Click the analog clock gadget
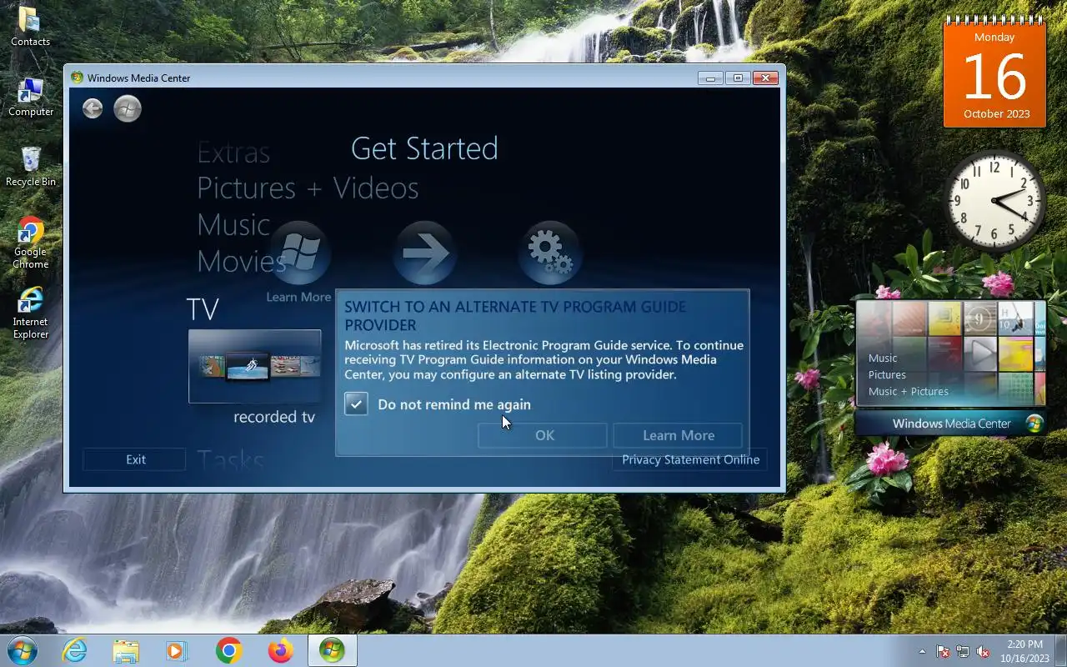Screen dimensions: 1067x667 [x=994, y=201]
